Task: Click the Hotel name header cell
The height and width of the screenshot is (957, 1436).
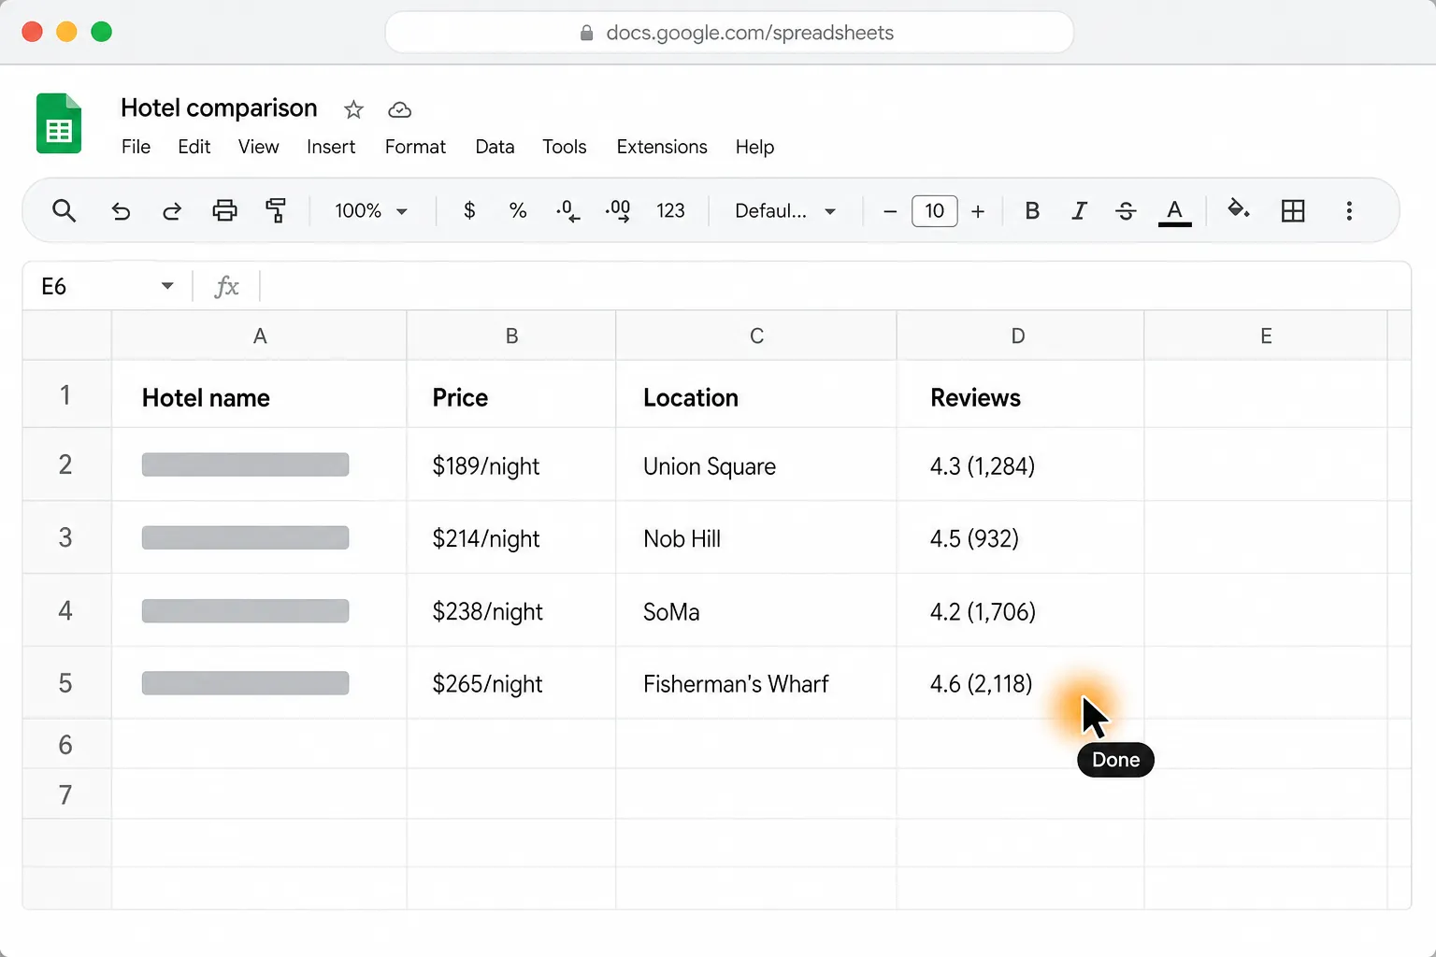Action: click(x=260, y=395)
